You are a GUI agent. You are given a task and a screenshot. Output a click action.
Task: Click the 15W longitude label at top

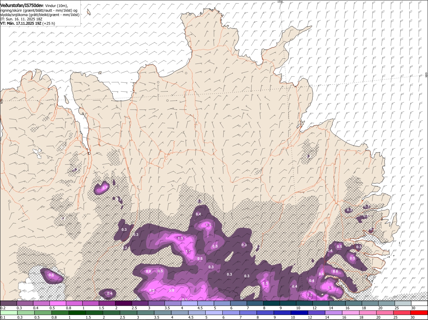280,2
